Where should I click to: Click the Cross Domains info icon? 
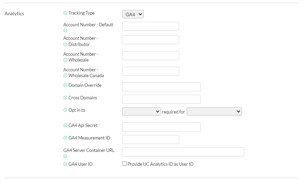click(x=65, y=98)
